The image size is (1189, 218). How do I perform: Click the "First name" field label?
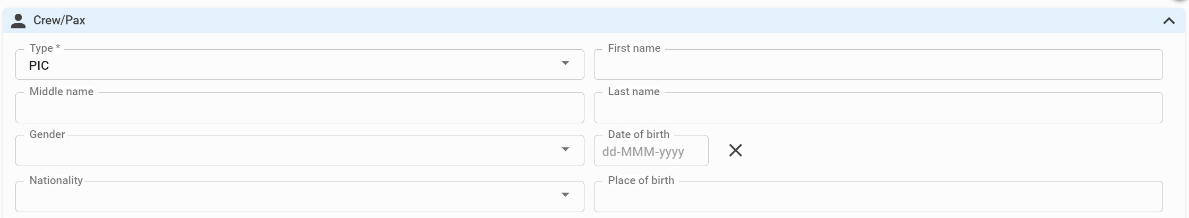pos(634,48)
